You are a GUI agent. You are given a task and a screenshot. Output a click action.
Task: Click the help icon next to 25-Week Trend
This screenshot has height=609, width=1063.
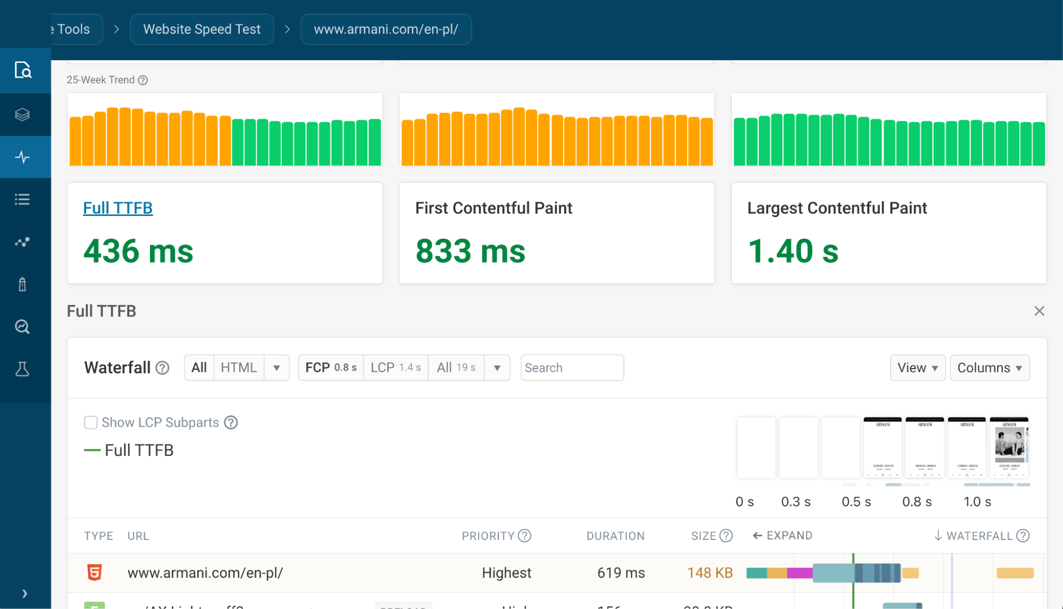(143, 80)
